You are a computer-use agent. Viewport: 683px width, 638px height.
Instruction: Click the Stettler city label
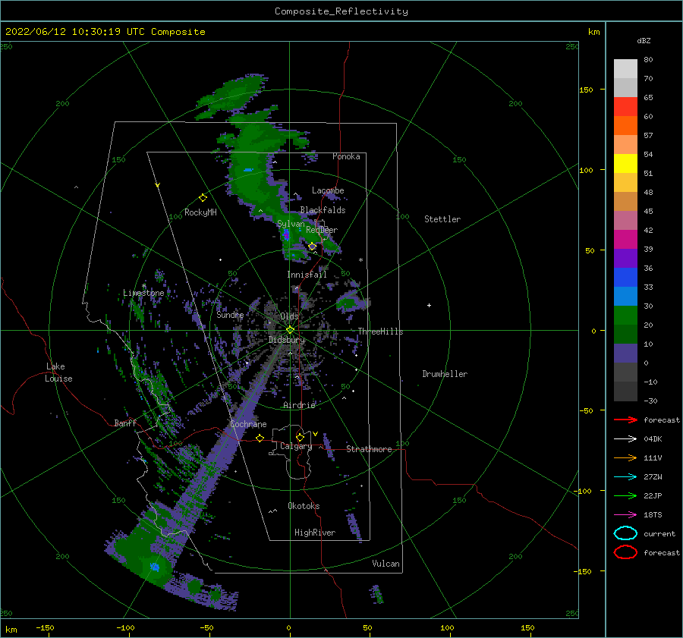coord(442,219)
